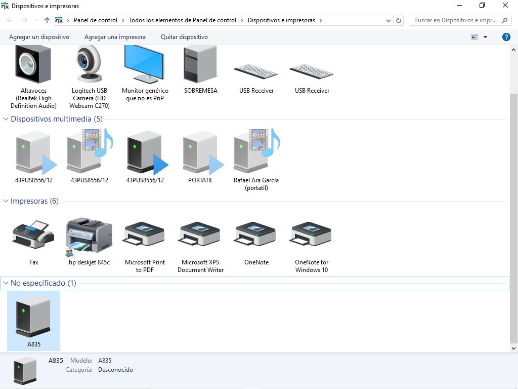Click the back navigation arrow
This screenshot has width=518, height=389.
10,20
